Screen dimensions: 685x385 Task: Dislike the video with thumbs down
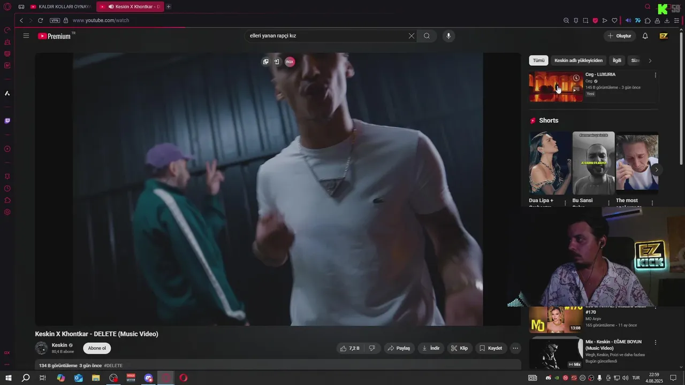coord(372,348)
